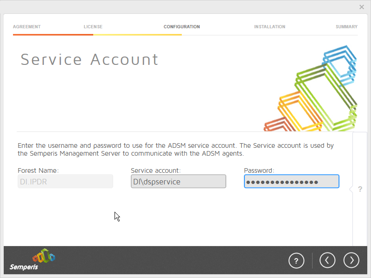Viewport: 371px width, 278px height.
Task: Go back with the Previous arrow button
Action: tap(327, 260)
